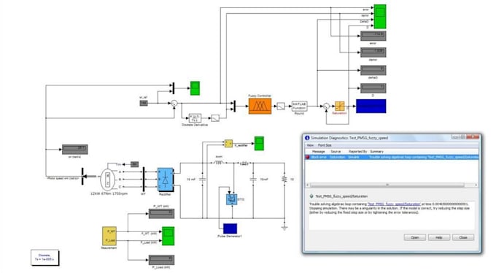Click the scrollbar left arrow in diagnostics list

point(307,185)
